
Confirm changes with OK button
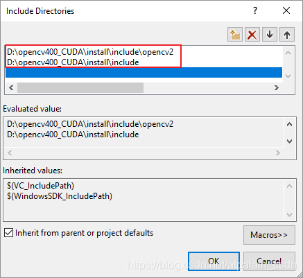[x=214, y=261]
